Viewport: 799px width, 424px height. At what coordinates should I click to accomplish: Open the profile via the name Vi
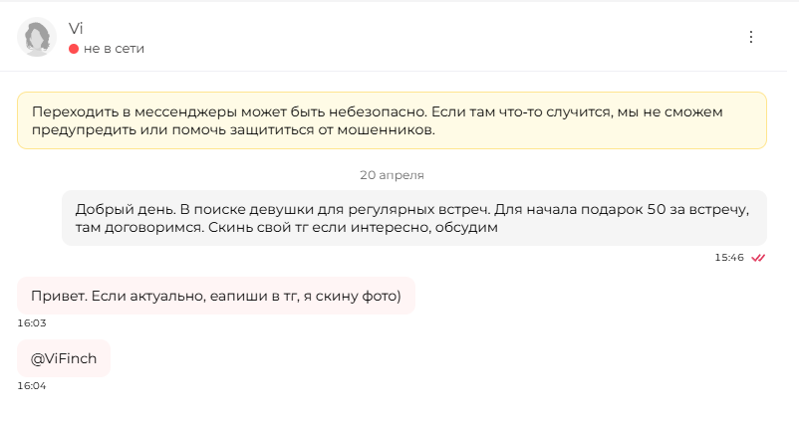pyautogui.click(x=76, y=29)
